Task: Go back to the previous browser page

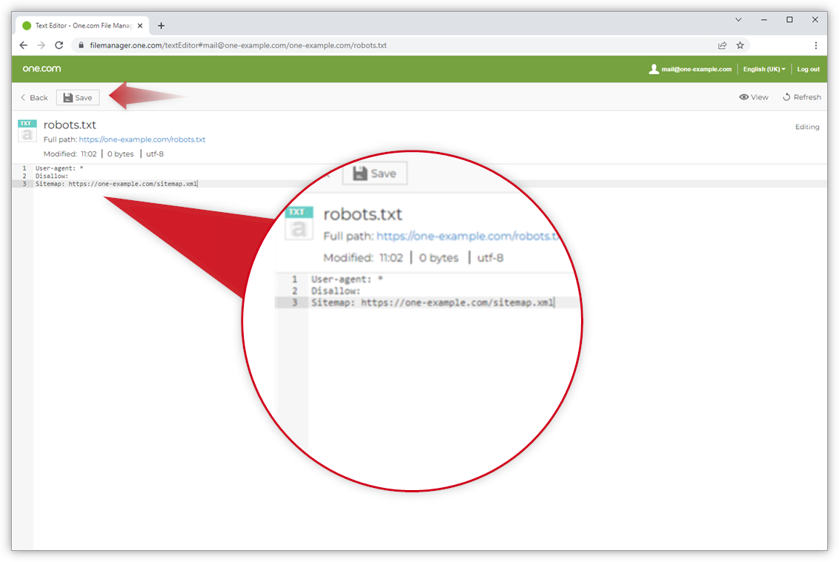Action: click(x=23, y=45)
